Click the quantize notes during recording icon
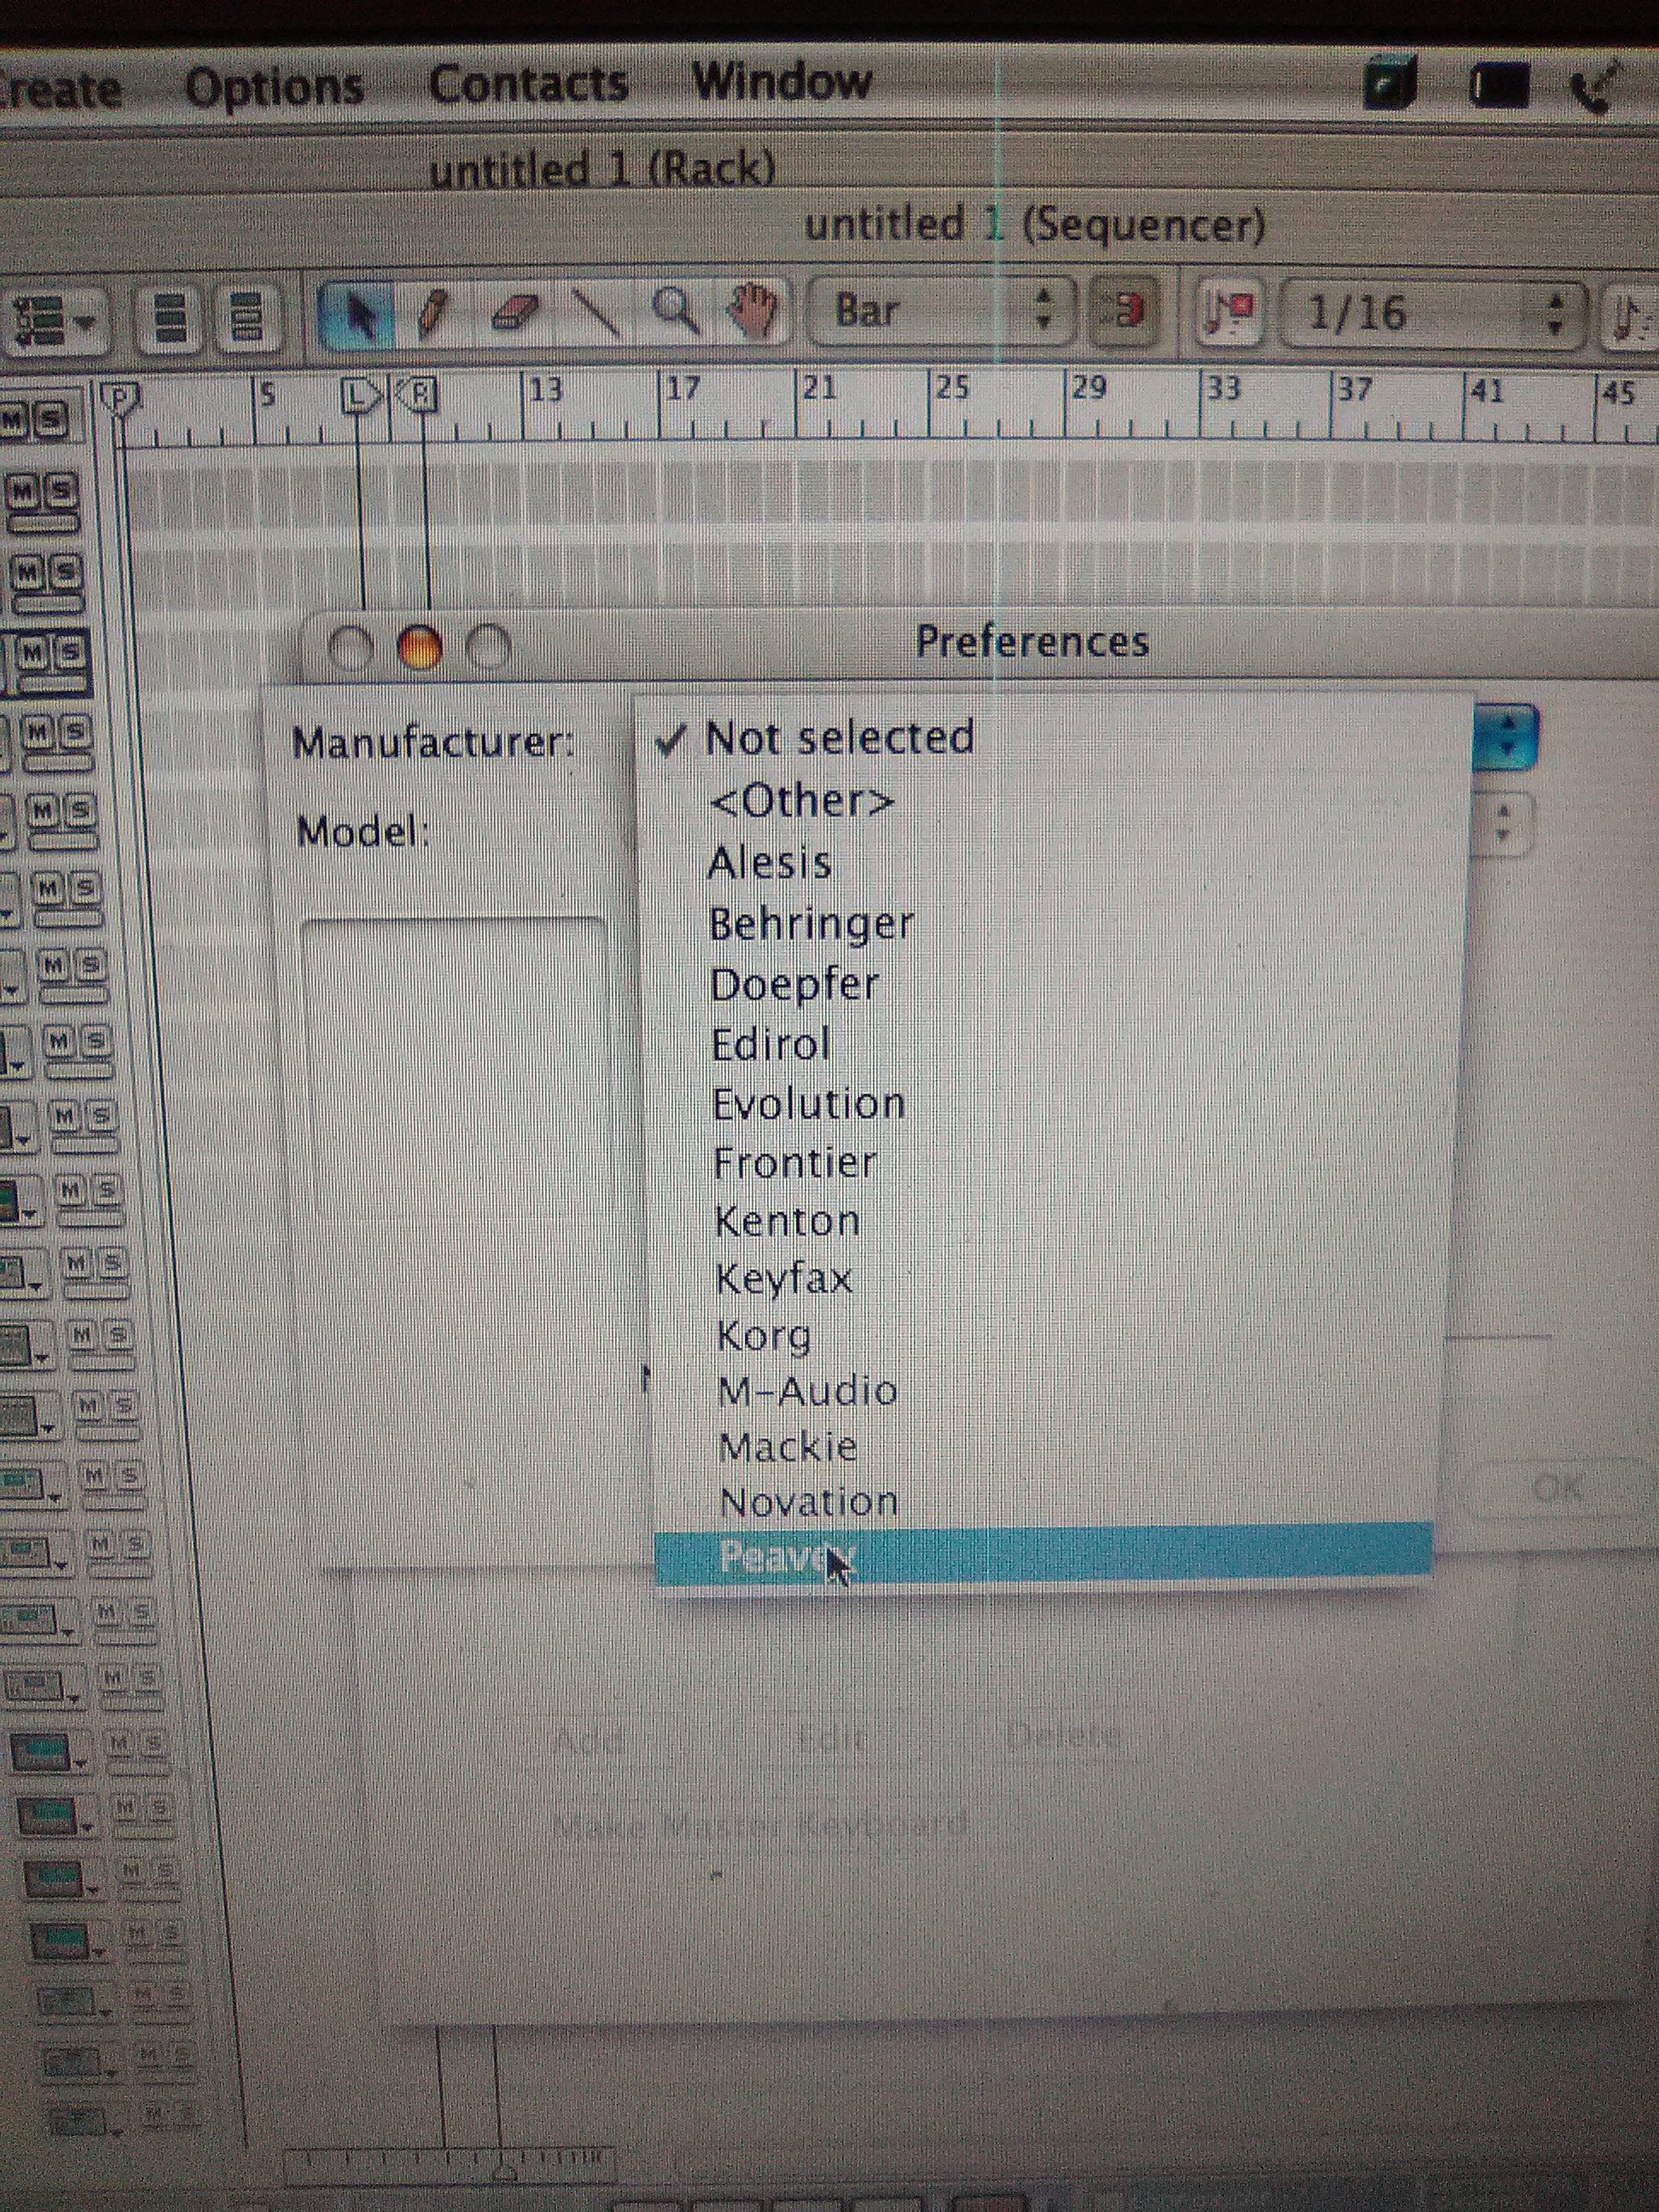This screenshot has height=2212, width=1659. click(1230, 313)
